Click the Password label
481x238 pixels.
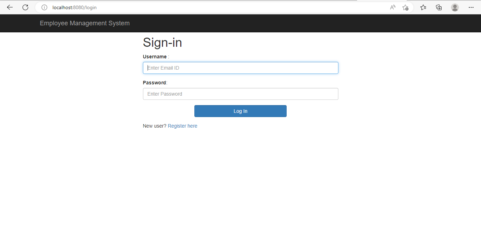[154, 82]
